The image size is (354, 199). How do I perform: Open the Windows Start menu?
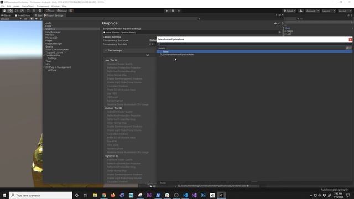4,195
